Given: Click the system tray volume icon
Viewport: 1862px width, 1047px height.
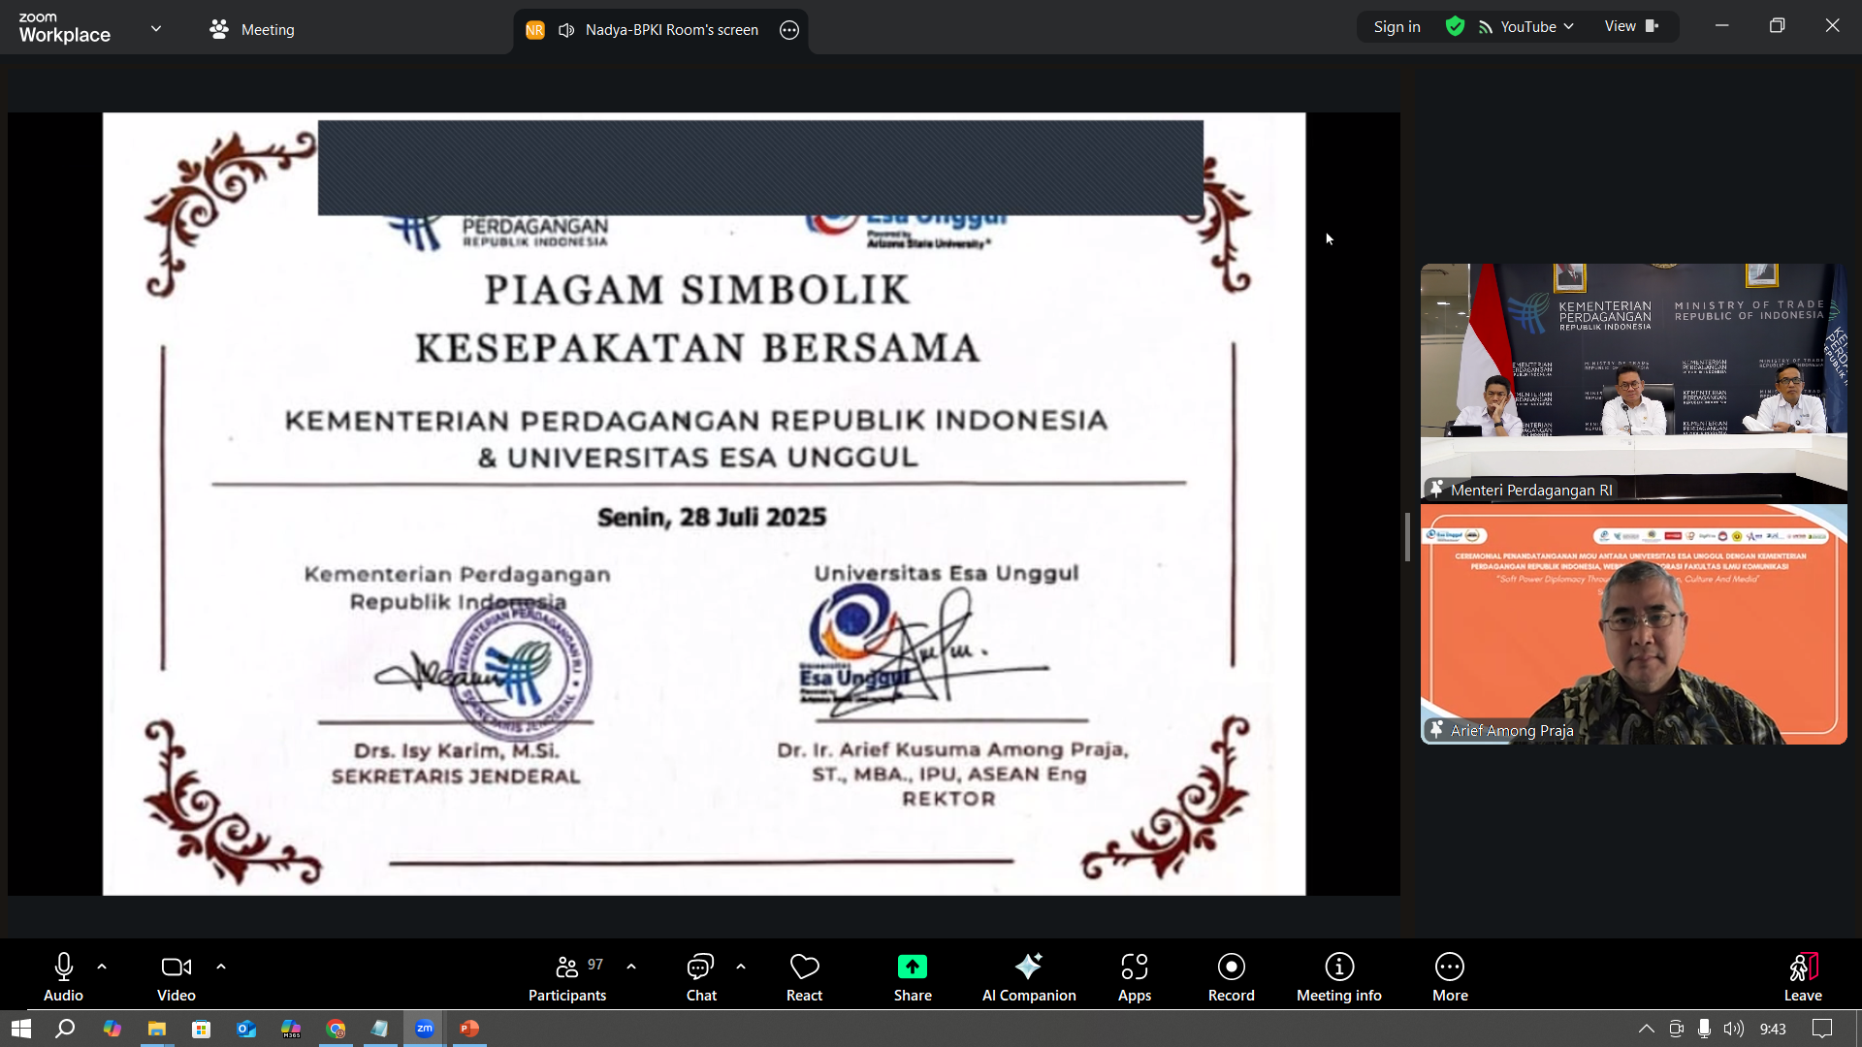Looking at the screenshot, I should pyautogui.click(x=1734, y=1029).
